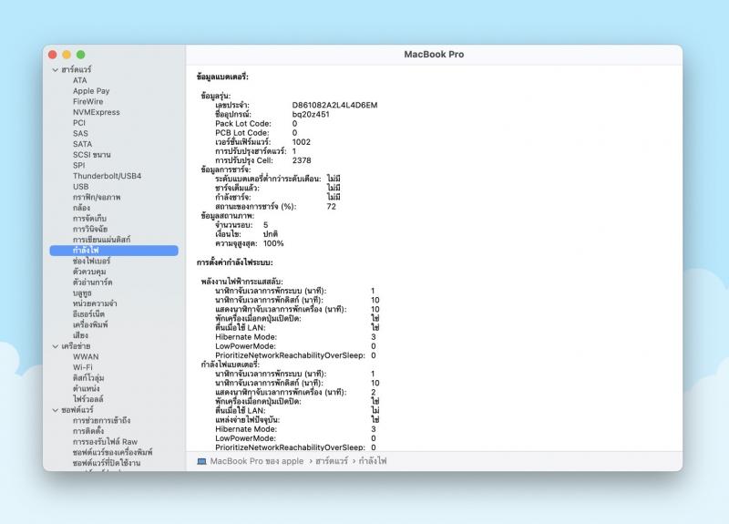Viewport: 729px width, 524px height.
Task: Open การวินิจฉัย in the sidebar
Action: [x=90, y=230]
